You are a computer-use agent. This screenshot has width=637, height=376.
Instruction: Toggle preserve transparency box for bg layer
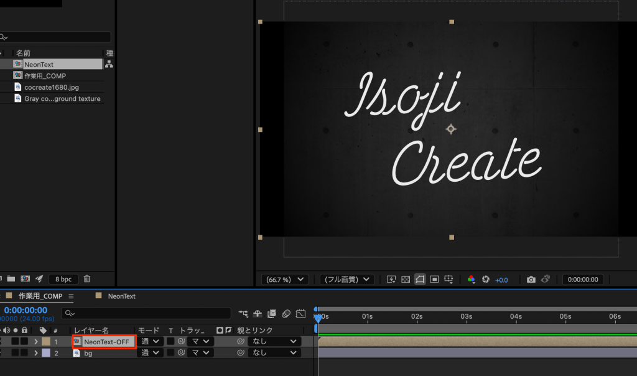point(170,353)
